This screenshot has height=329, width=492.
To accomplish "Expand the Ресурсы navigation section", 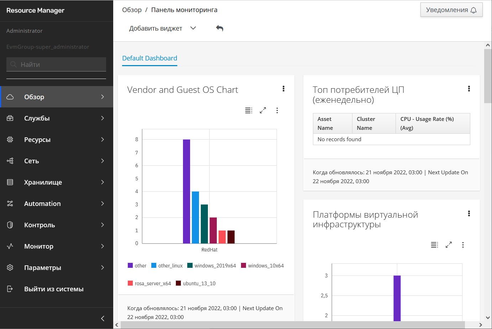I will [57, 139].
